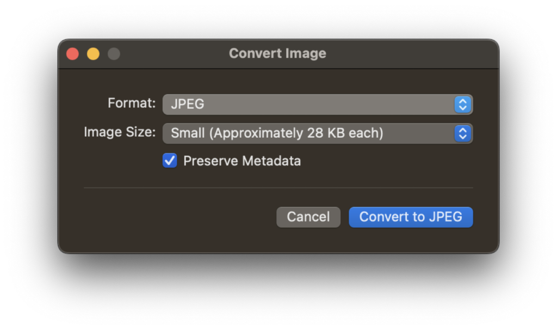Click the Format dropdown's blue arrow icon
557x330 pixels.
462,104
